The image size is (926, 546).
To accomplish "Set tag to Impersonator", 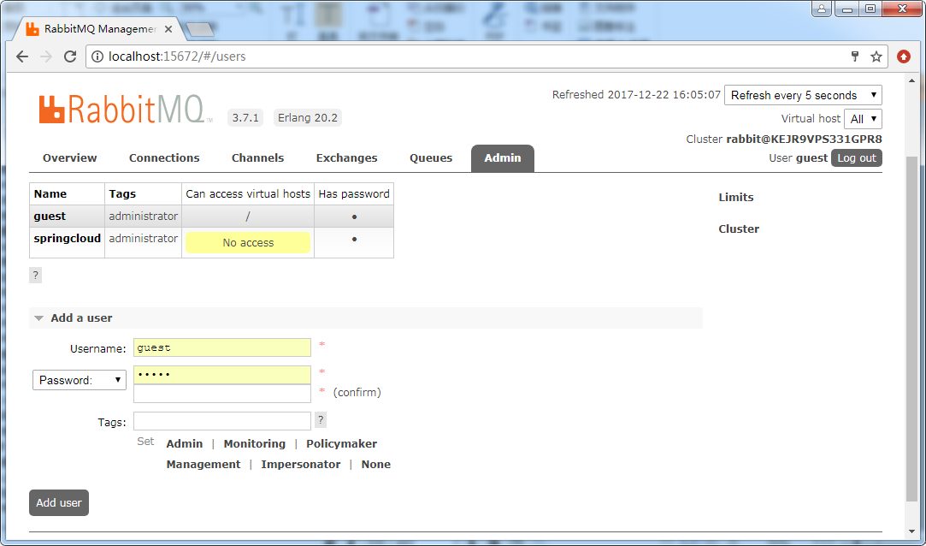I will [x=301, y=465].
